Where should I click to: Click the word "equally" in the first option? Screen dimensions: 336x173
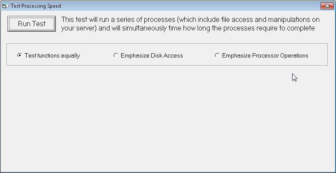pyautogui.click(x=70, y=55)
